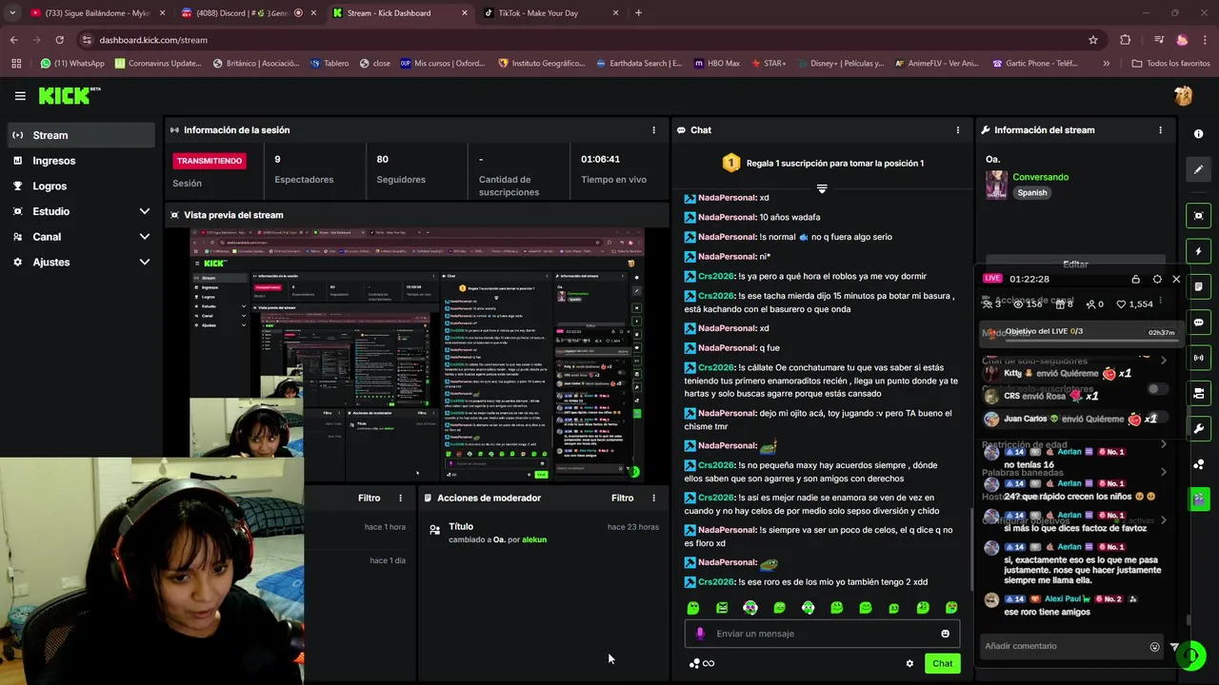This screenshot has height=685, width=1219.
Task: Click the broadcast signal icon in right toolbar
Action: 1199,358
